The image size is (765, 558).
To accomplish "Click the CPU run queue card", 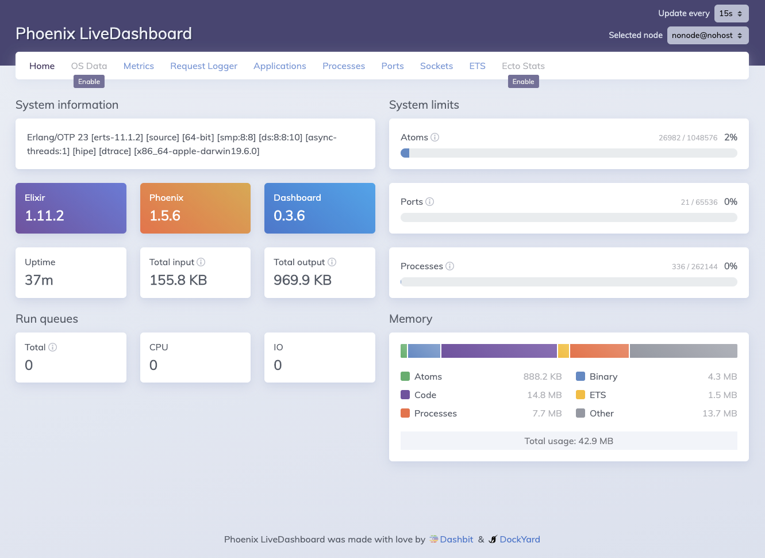I will [195, 357].
